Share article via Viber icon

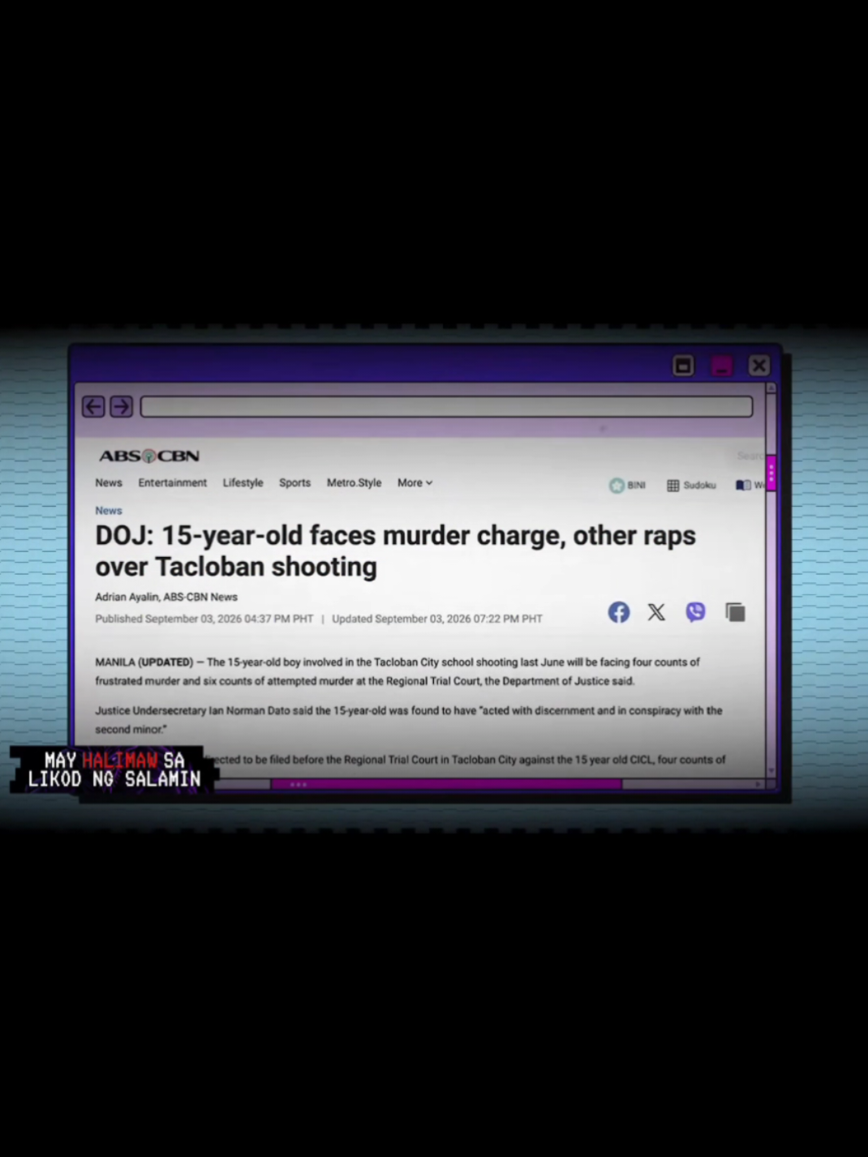[695, 612]
